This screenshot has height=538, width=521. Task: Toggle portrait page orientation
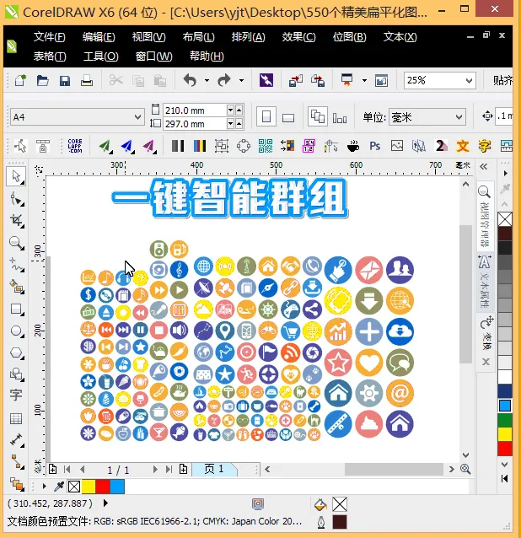coord(266,117)
